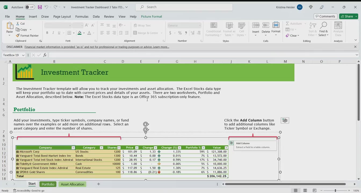Click Decrease Font Size icon
The width and height of the screenshot is (361, 193).
click(x=93, y=25)
